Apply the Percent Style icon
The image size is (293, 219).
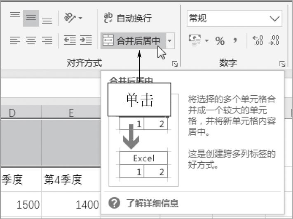(220, 41)
